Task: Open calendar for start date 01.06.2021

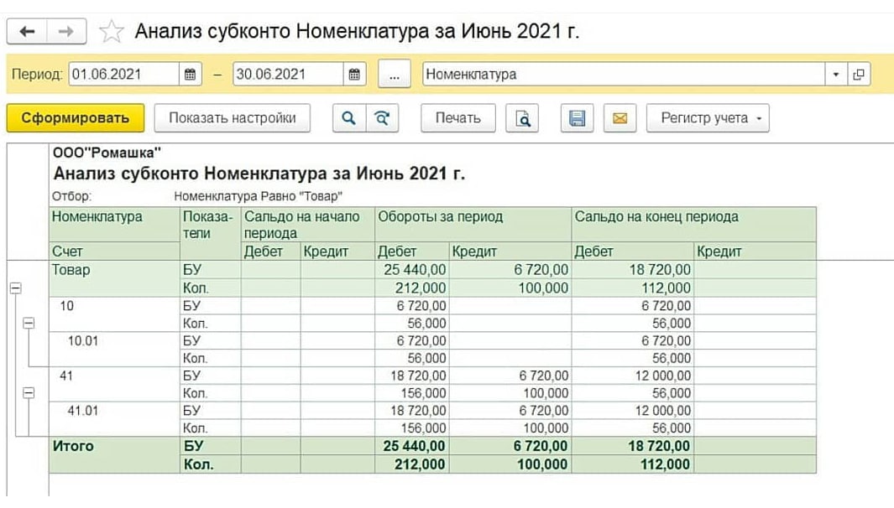Action: point(191,74)
